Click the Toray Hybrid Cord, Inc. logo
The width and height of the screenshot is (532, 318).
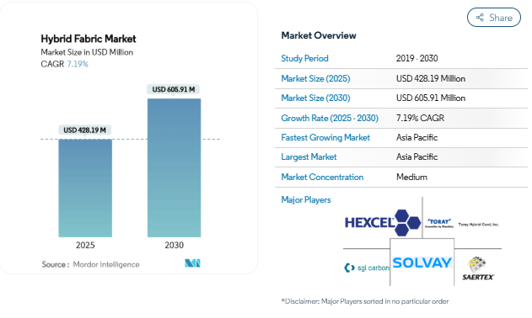(478, 224)
